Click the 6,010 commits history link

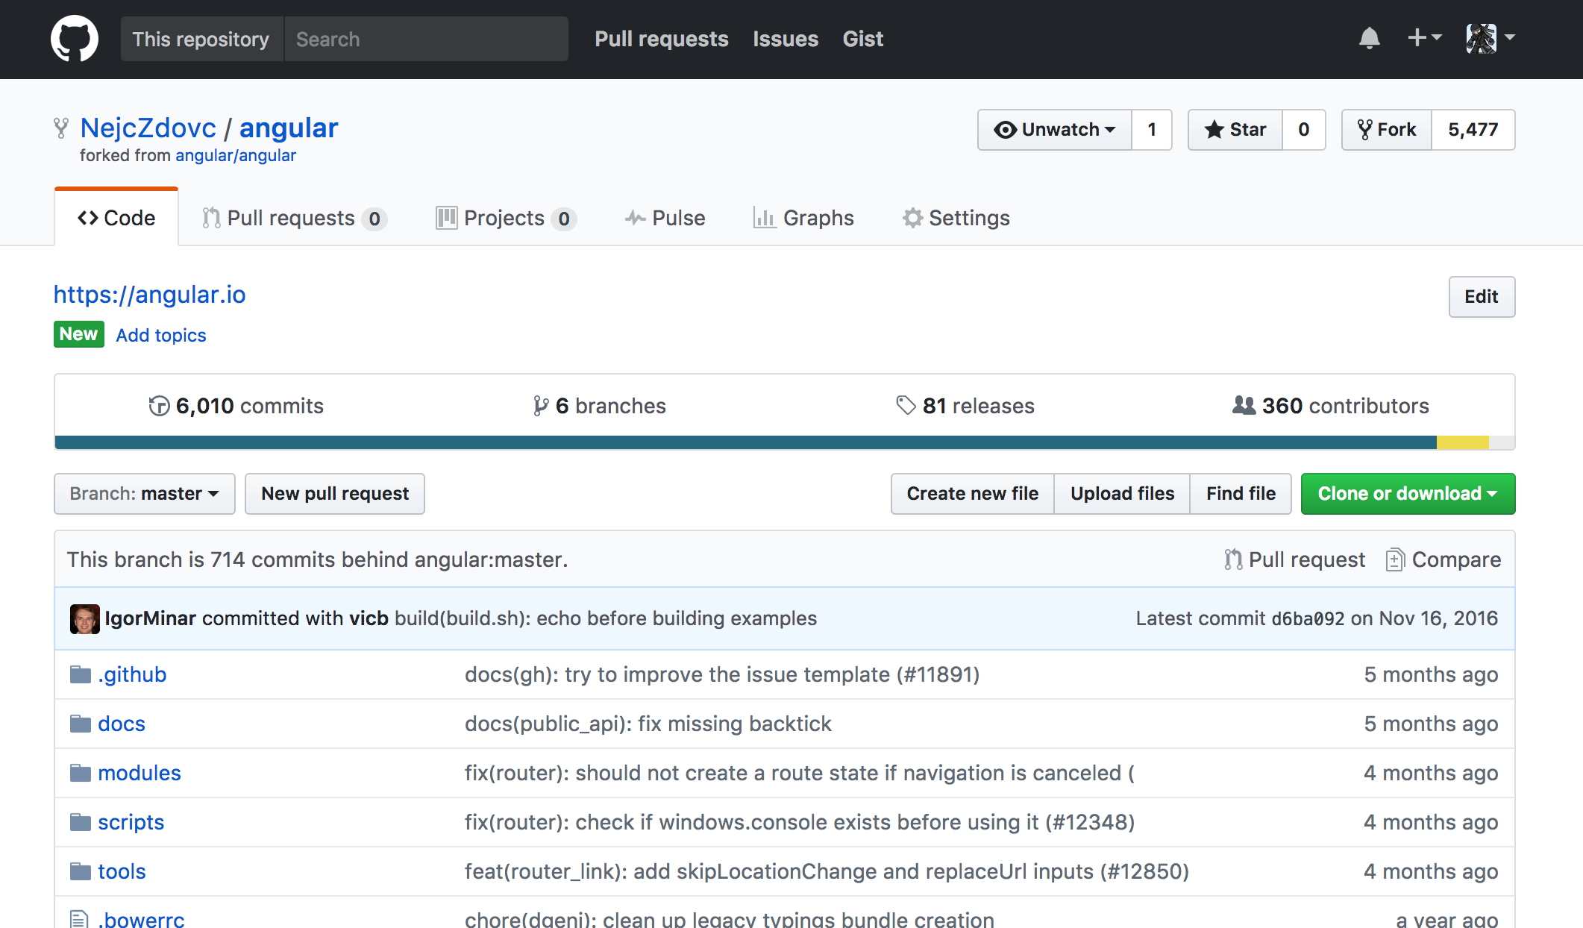click(236, 406)
